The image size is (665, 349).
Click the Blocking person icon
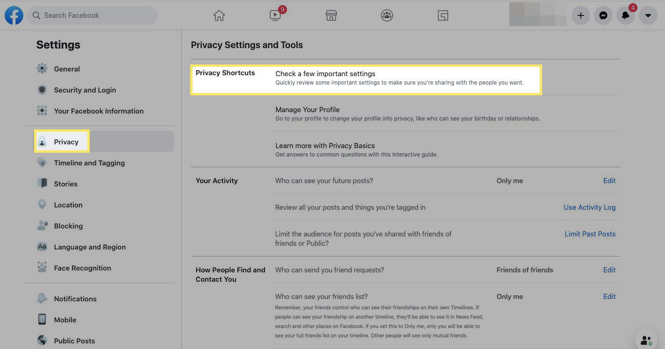(42, 226)
